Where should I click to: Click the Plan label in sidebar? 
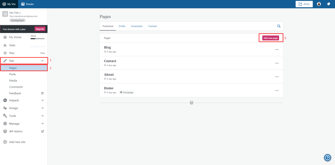click(12, 53)
